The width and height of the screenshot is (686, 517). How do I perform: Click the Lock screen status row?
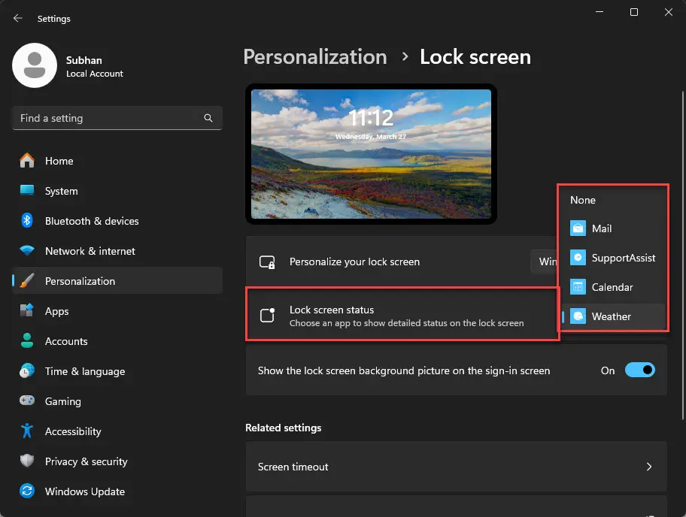pos(402,315)
